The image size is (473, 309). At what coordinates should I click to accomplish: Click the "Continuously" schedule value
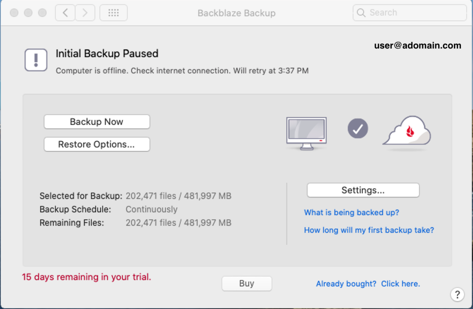pyautogui.click(x=152, y=209)
